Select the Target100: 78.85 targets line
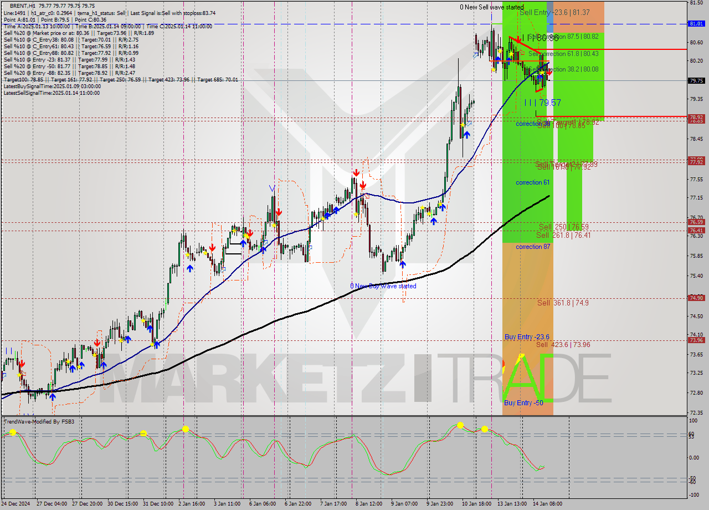Image resolution: width=709 pixels, height=510 pixels. click(x=121, y=79)
